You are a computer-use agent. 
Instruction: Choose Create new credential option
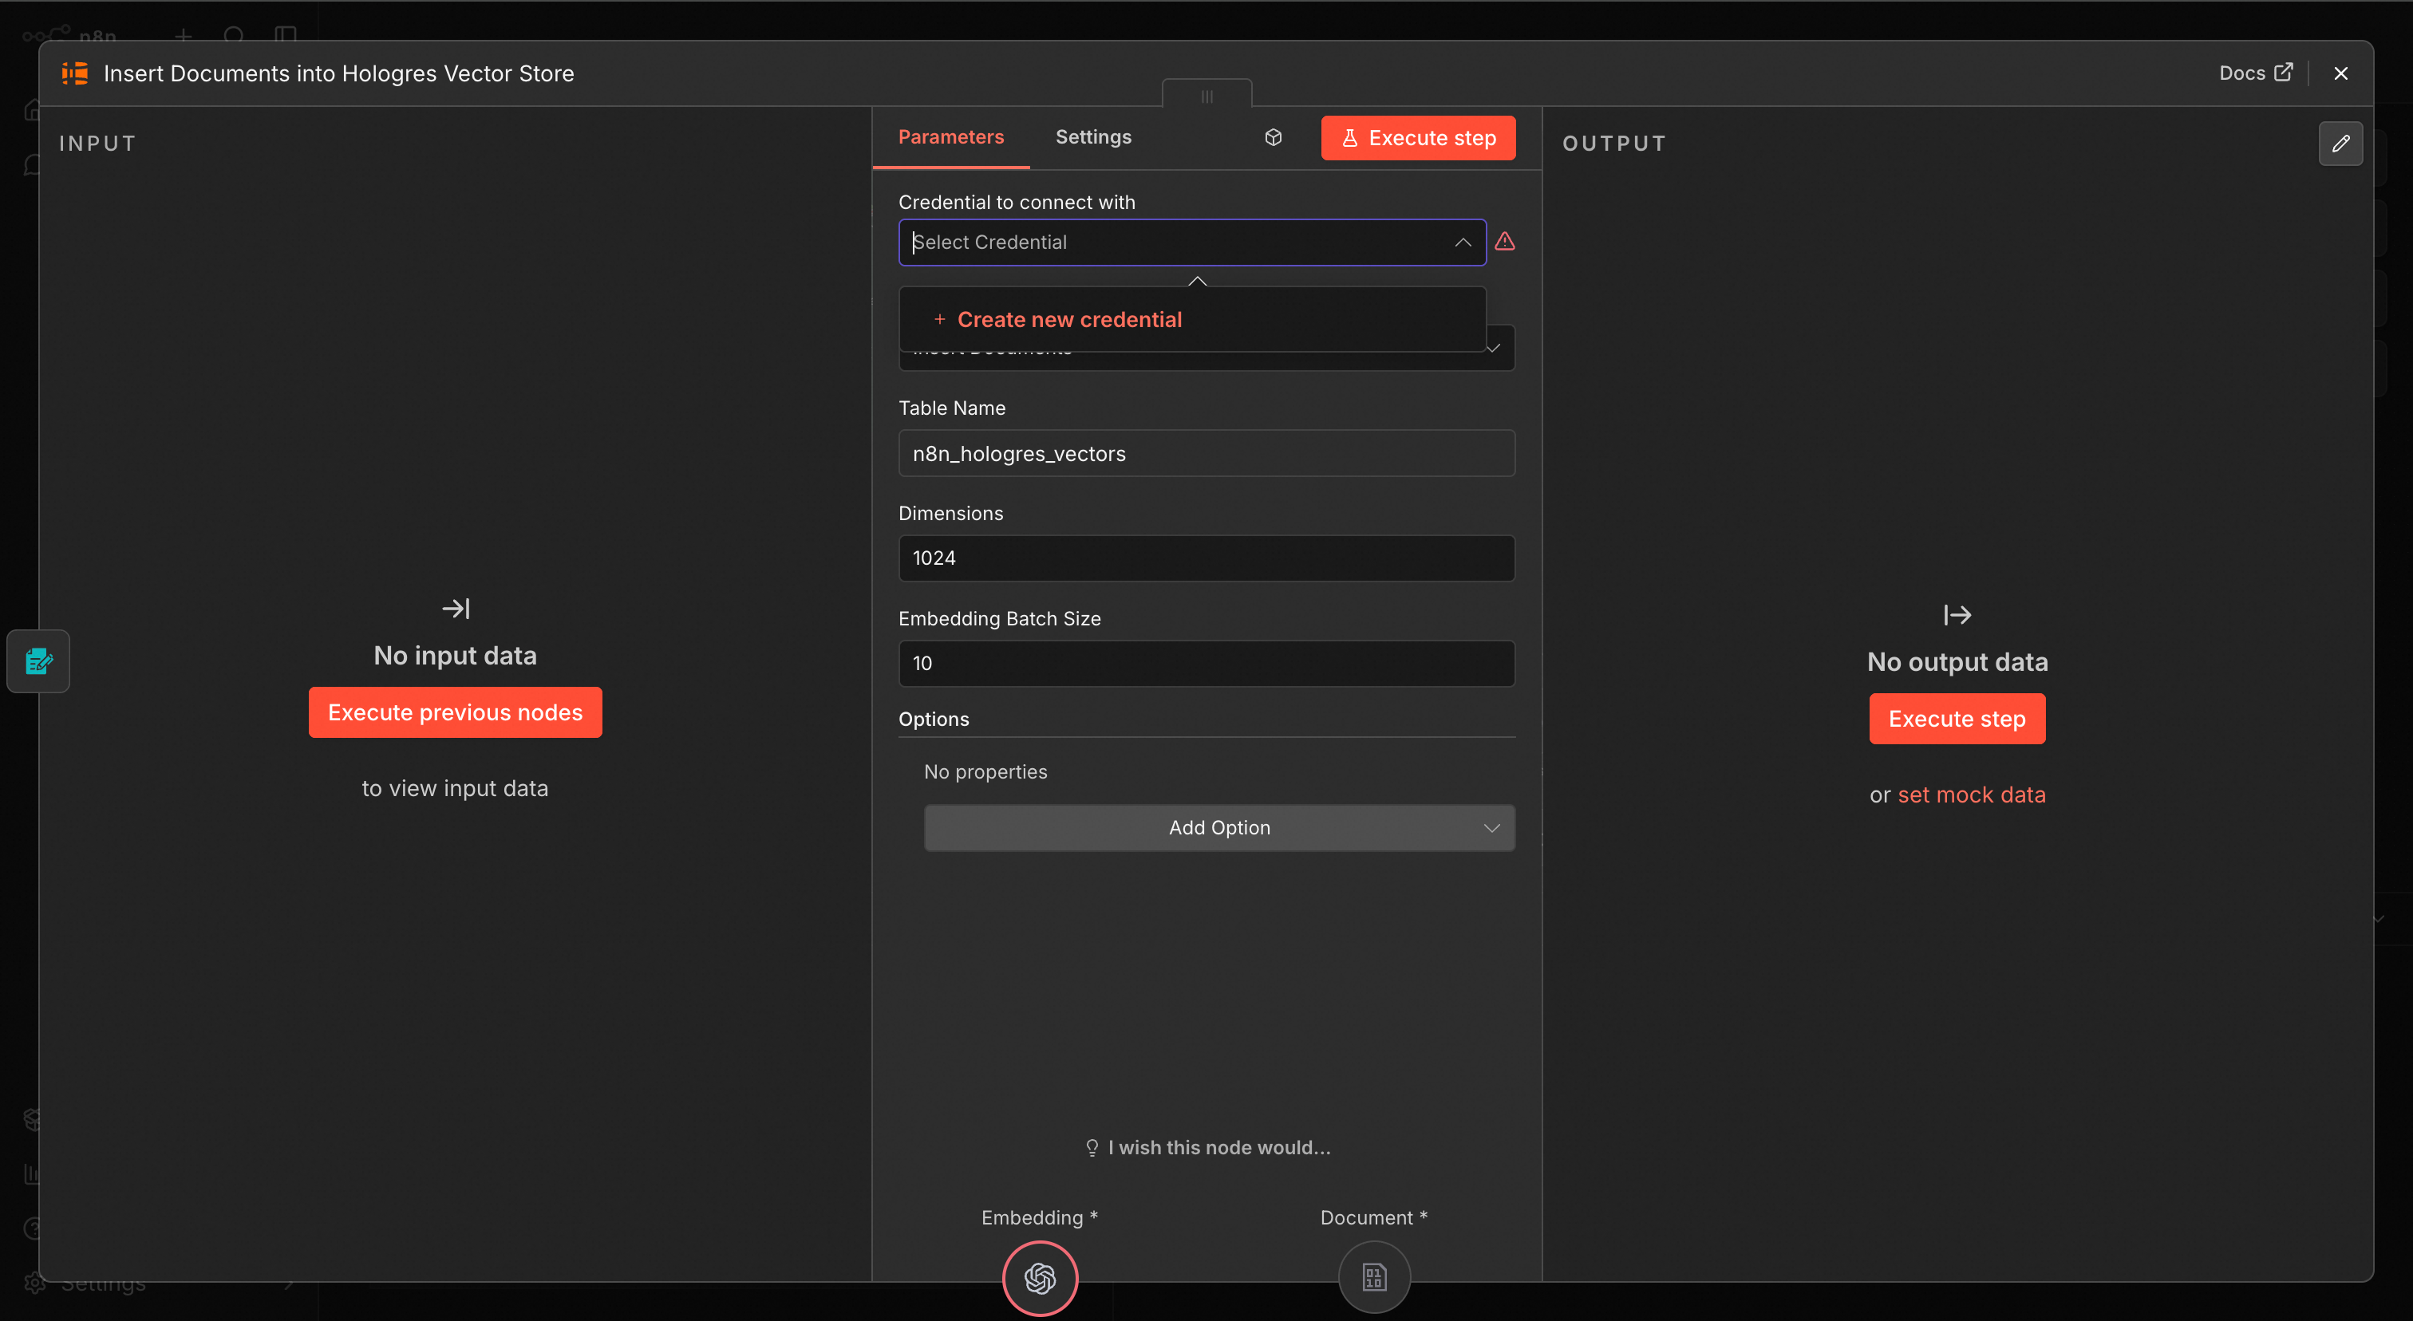1068,319
